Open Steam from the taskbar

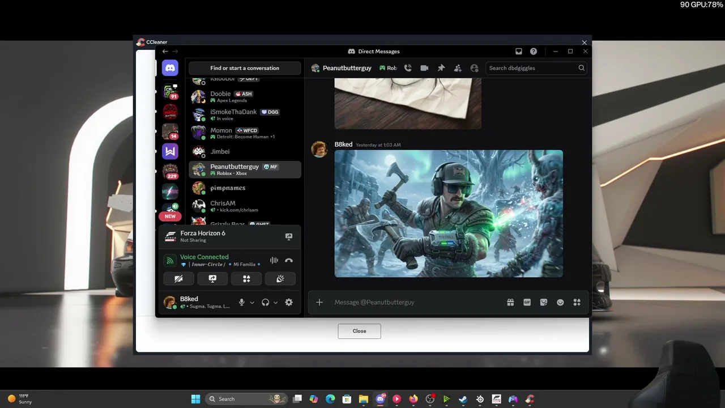463,399
